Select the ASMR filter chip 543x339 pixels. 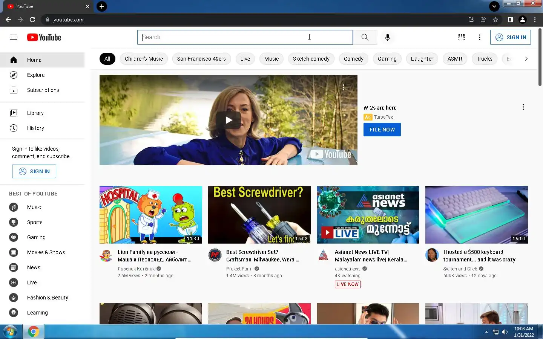(x=455, y=59)
